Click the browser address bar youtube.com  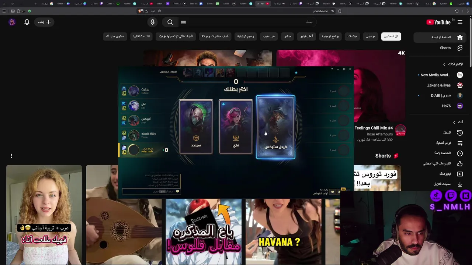320,11
